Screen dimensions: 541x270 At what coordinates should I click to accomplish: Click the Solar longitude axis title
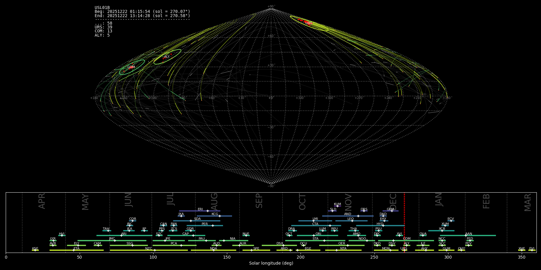coord(271,263)
